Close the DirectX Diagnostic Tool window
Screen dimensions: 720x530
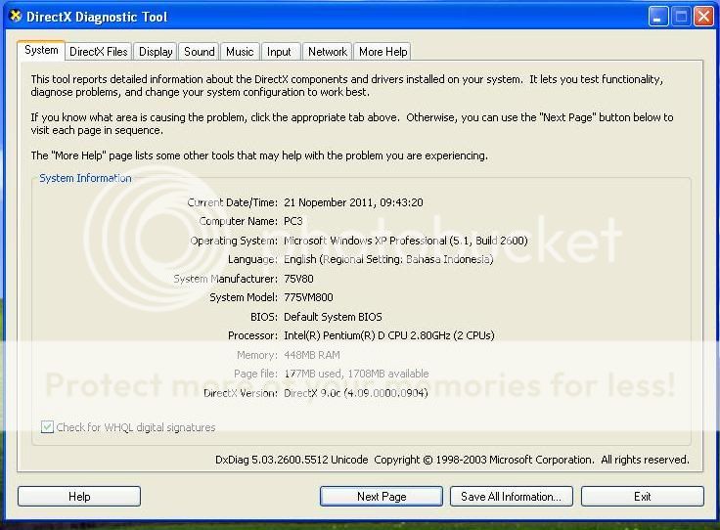(x=703, y=17)
